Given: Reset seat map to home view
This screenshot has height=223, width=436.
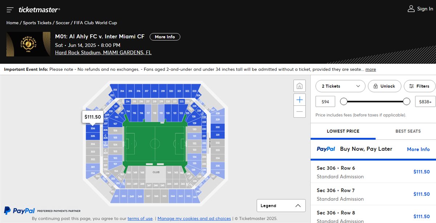Looking at the screenshot, I should [x=300, y=86].
